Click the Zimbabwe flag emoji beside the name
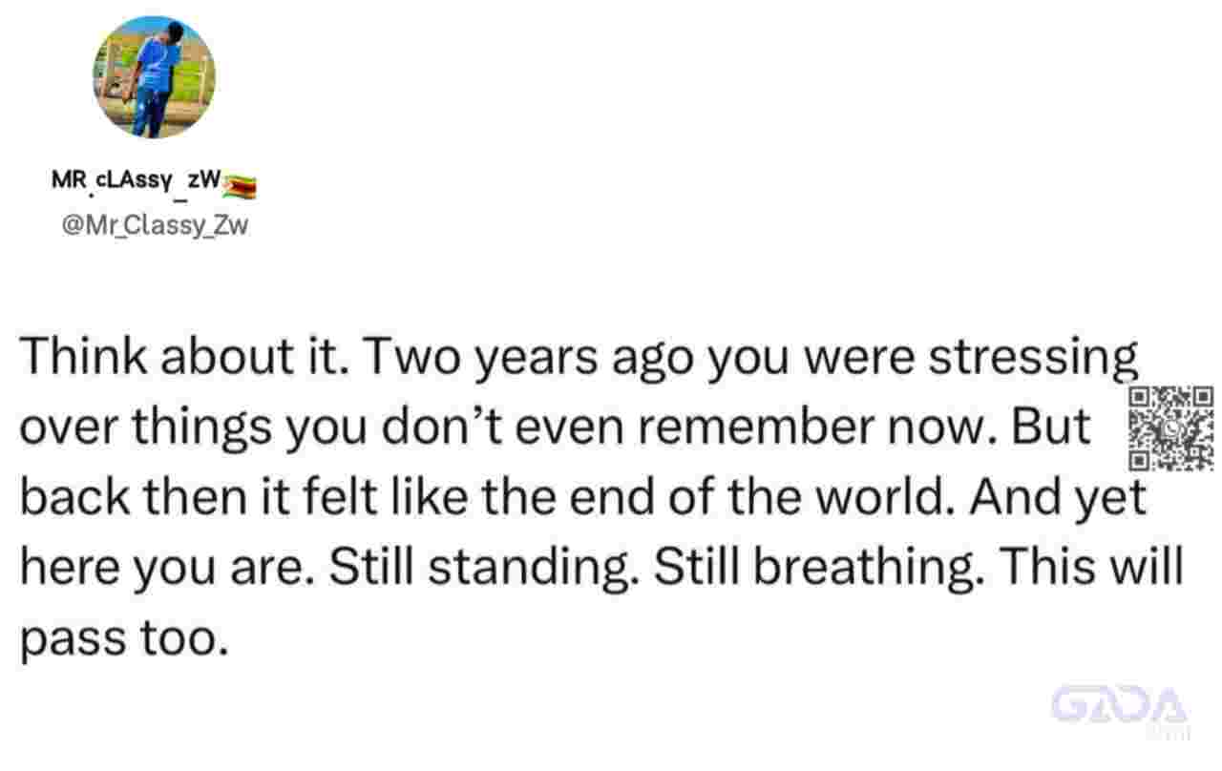 point(239,186)
